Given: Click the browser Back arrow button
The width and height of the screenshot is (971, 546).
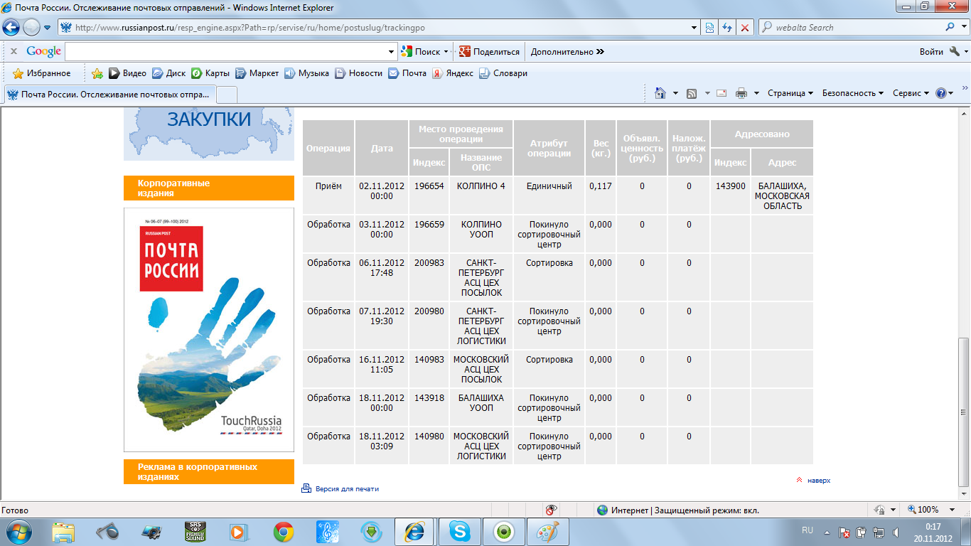Looking at the screenshot, I should 11,28.
